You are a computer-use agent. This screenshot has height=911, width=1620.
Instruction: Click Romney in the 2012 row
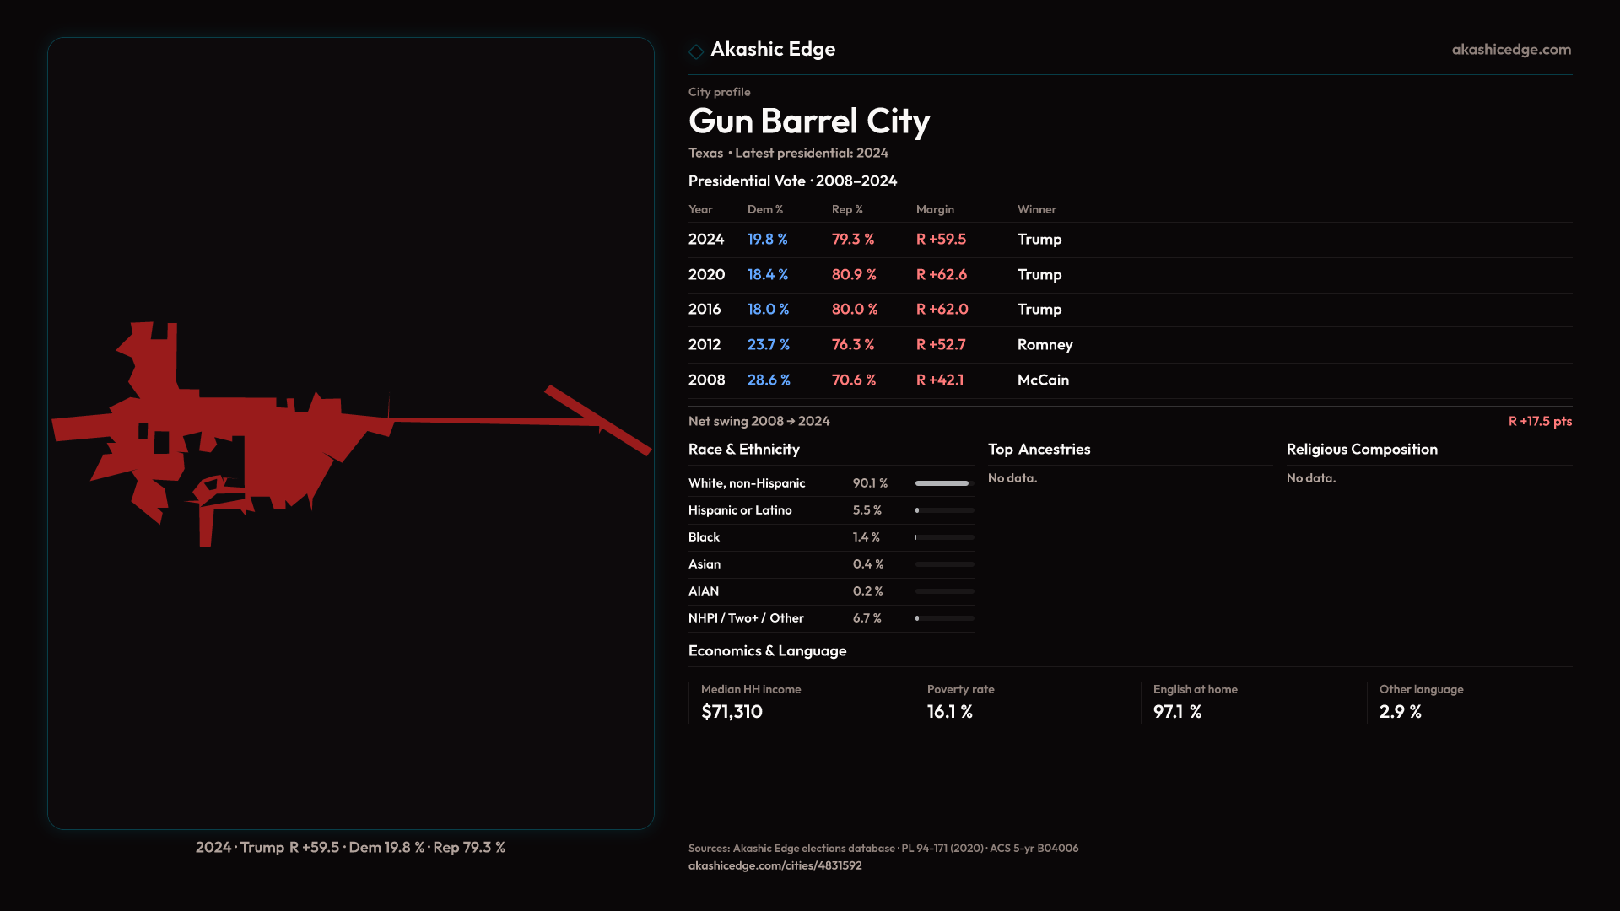1045,345
